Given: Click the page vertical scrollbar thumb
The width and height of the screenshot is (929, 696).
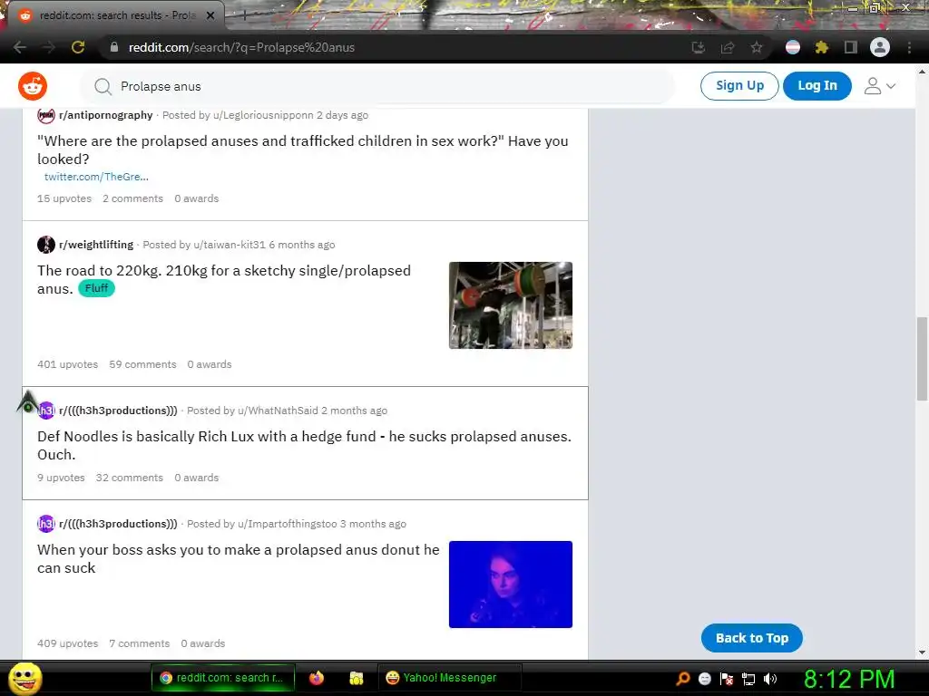Looking at the screenshot, I should tap(922, 359).
